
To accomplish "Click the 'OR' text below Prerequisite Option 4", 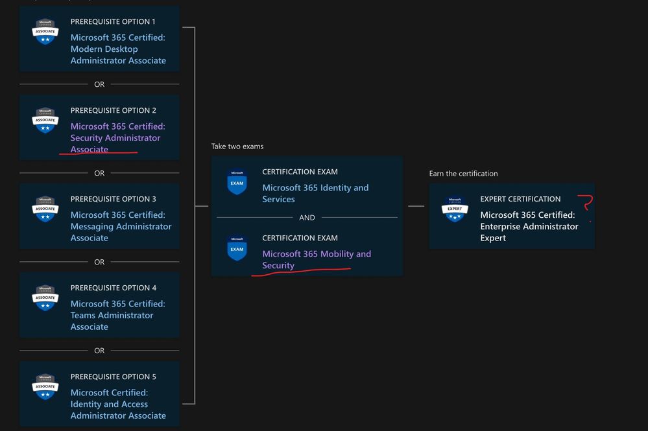I will [99, 351].
